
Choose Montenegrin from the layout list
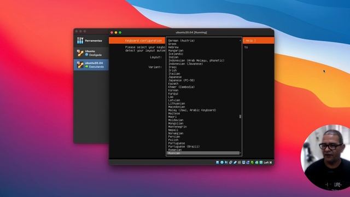pyautogui.click(x=177, y=126)
